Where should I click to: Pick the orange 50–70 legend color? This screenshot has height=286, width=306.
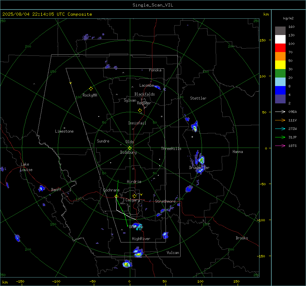pyautogui.click(x=280, y=56)
